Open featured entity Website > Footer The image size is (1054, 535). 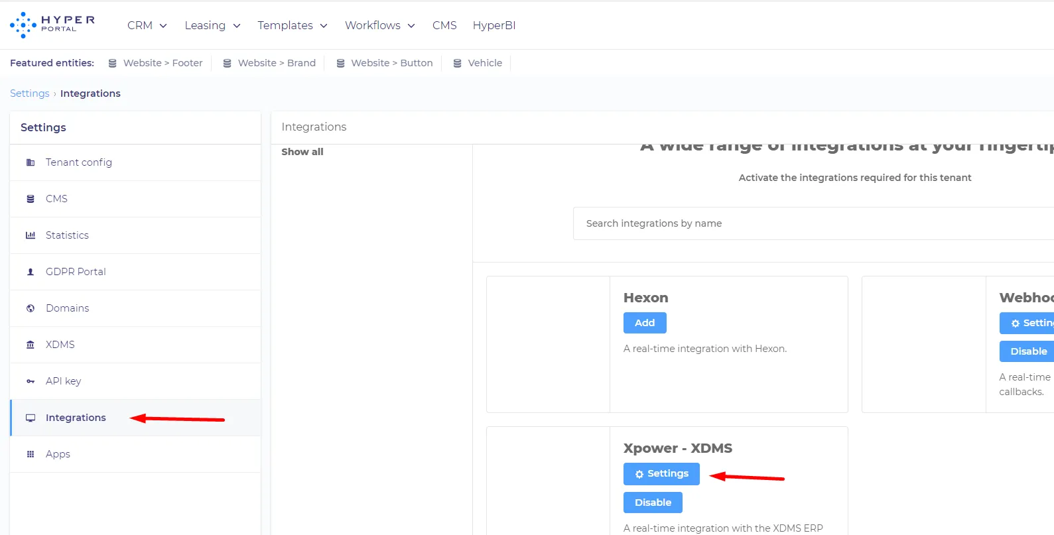point(156,63)
